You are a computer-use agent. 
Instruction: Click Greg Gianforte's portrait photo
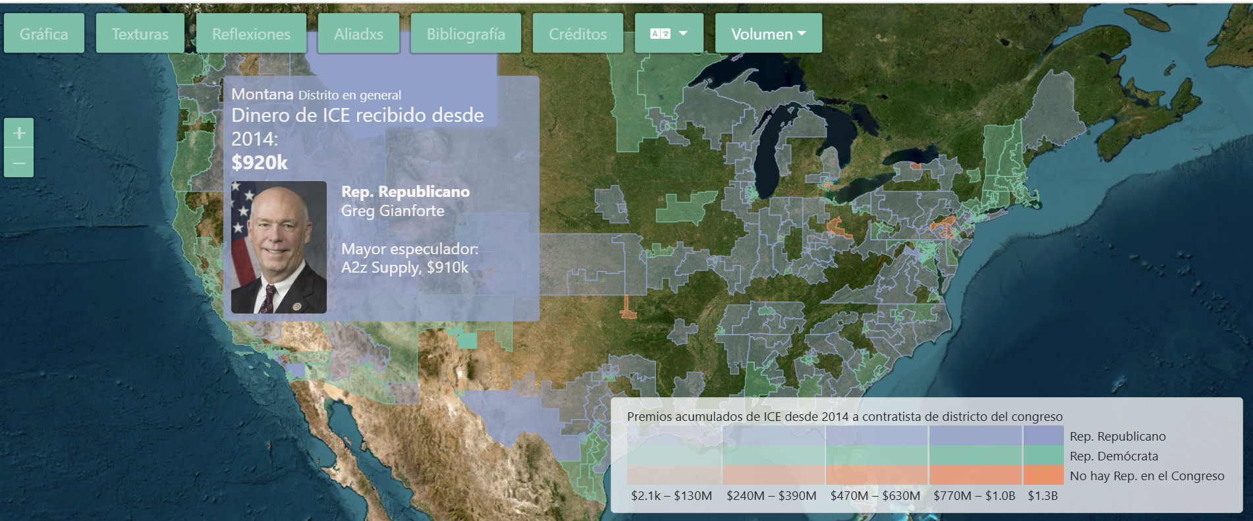point(279,247)
